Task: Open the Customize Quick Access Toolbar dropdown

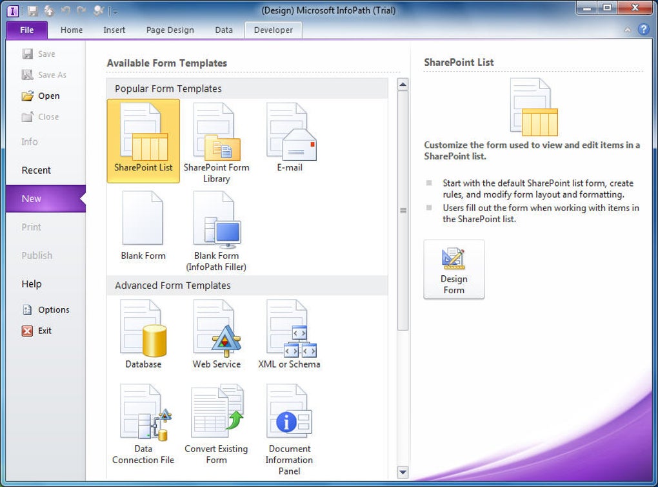Action: click(115, 11)
